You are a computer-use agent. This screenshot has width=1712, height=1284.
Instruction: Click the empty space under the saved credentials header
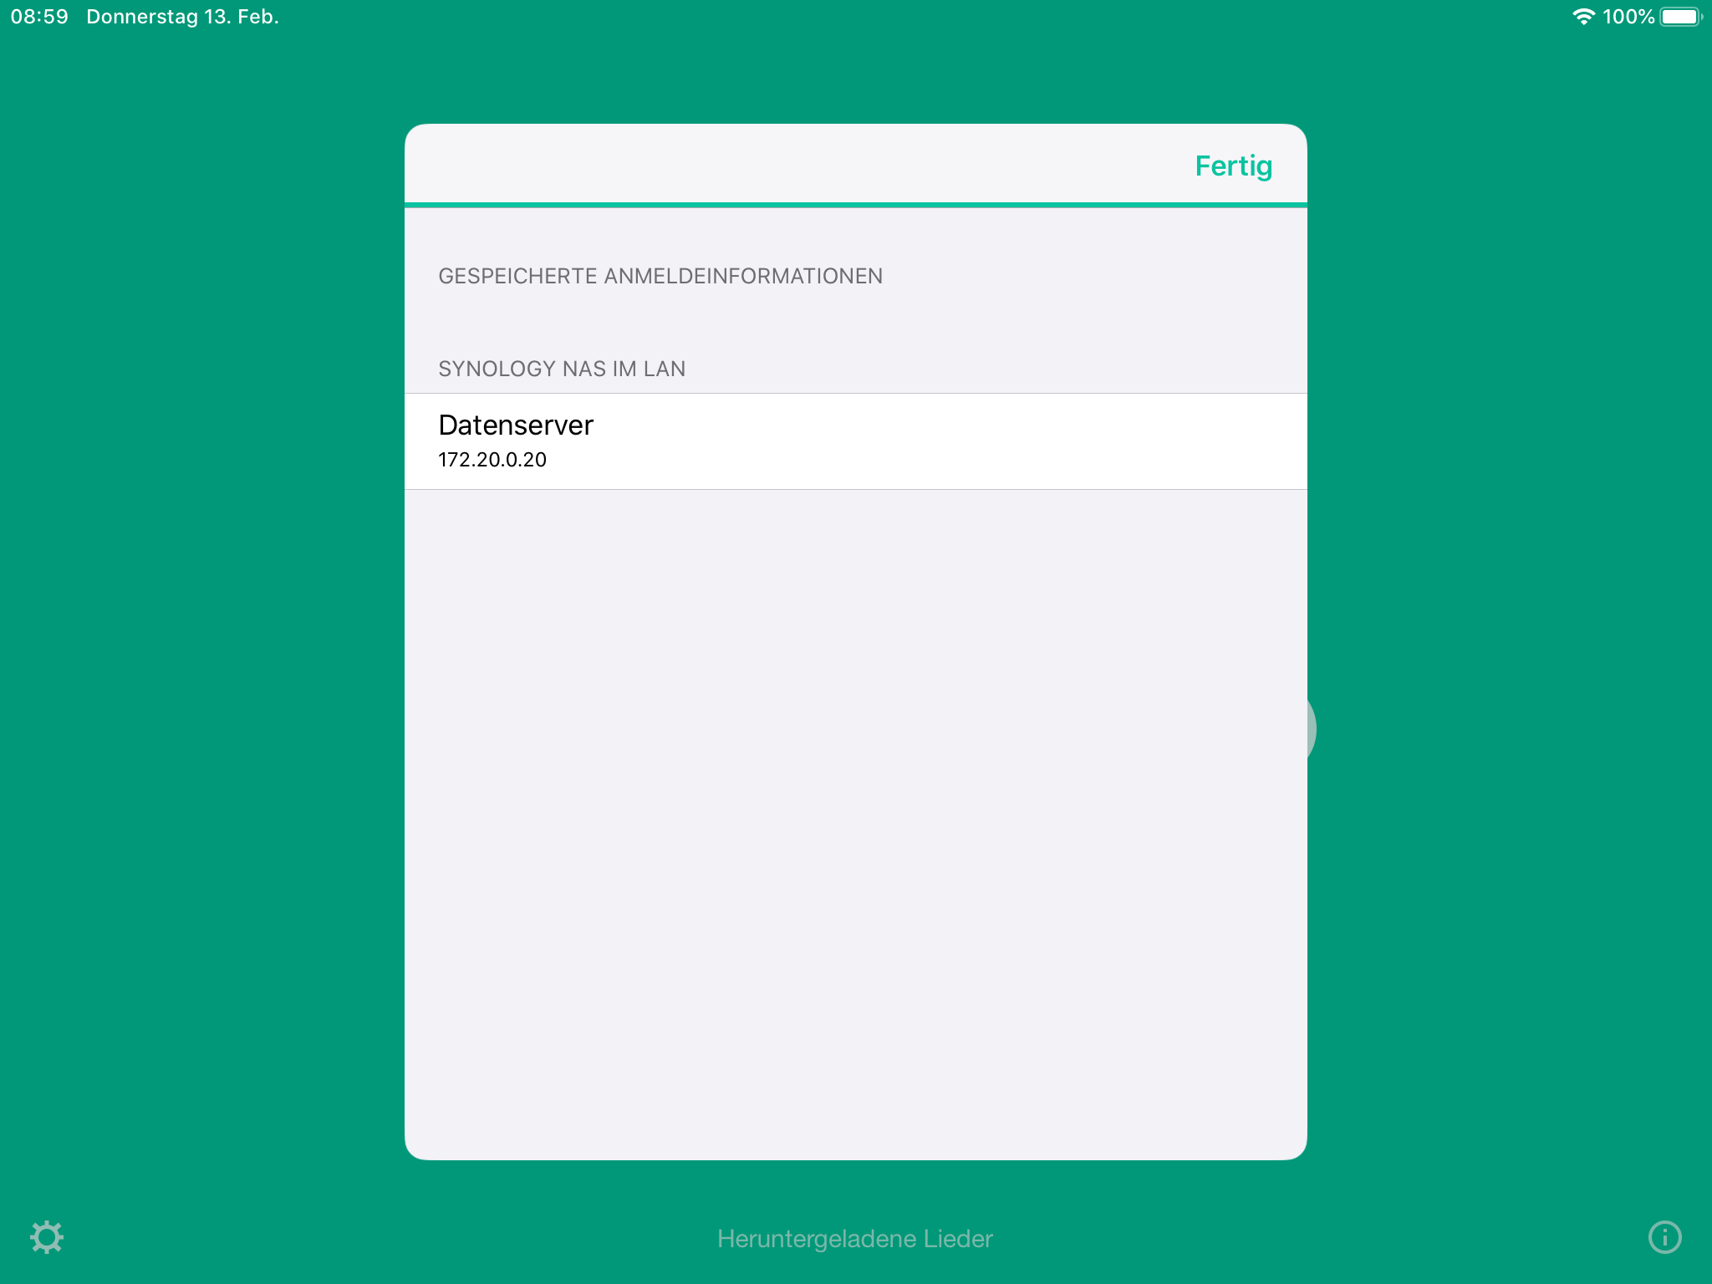tap(855, 318)
